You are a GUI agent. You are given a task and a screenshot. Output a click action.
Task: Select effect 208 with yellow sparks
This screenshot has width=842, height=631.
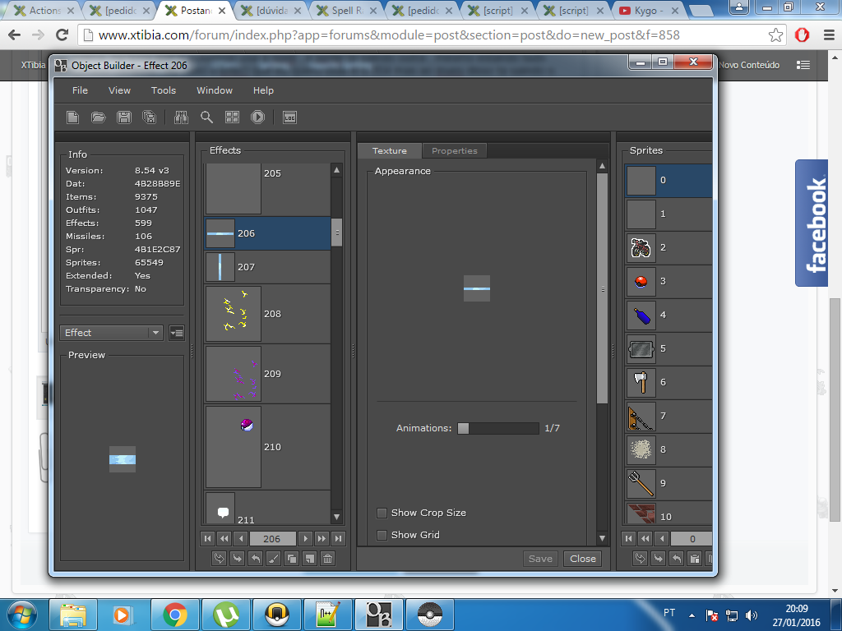(267, 314)
